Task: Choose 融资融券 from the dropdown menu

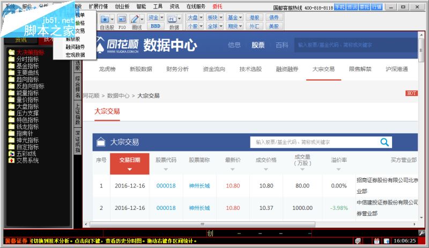Action: tap(75, 47)
